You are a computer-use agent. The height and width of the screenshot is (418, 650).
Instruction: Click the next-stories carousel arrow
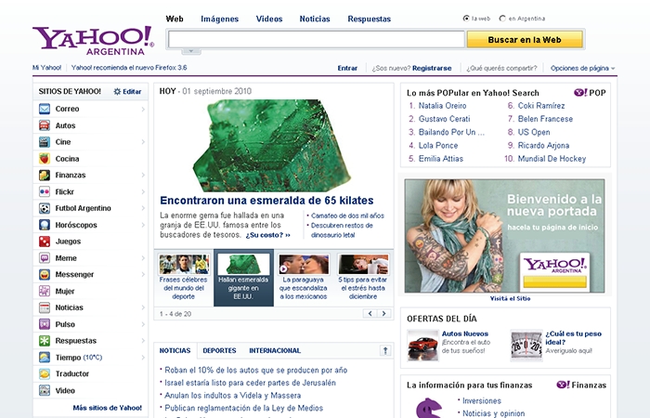pyautogui.click(x=383, y=314)
